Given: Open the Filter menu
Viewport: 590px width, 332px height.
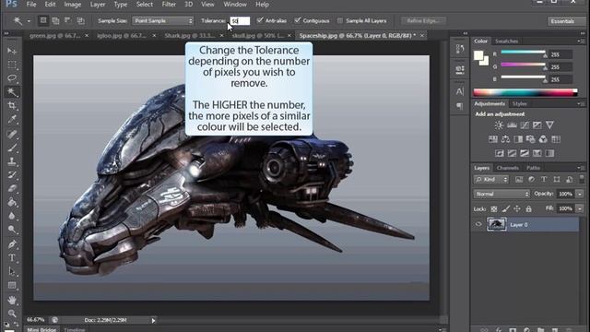Looking at the screenshot, I should pos(169,5).
